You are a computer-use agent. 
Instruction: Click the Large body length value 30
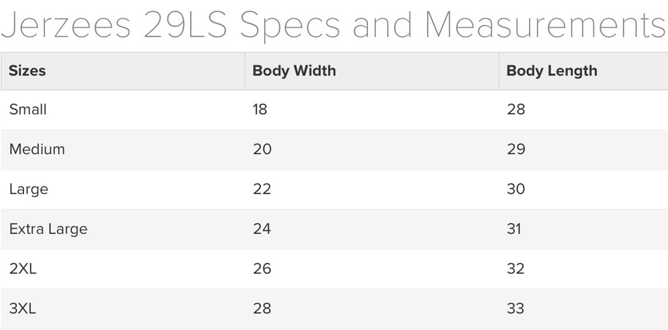click(516, 189)
